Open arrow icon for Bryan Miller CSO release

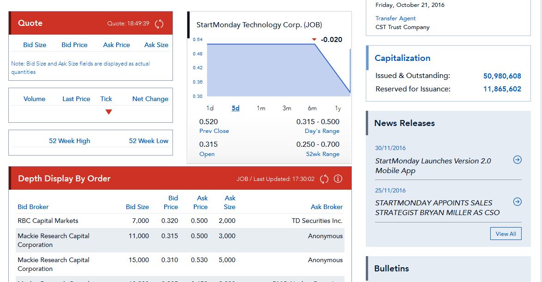pos(517,202)
